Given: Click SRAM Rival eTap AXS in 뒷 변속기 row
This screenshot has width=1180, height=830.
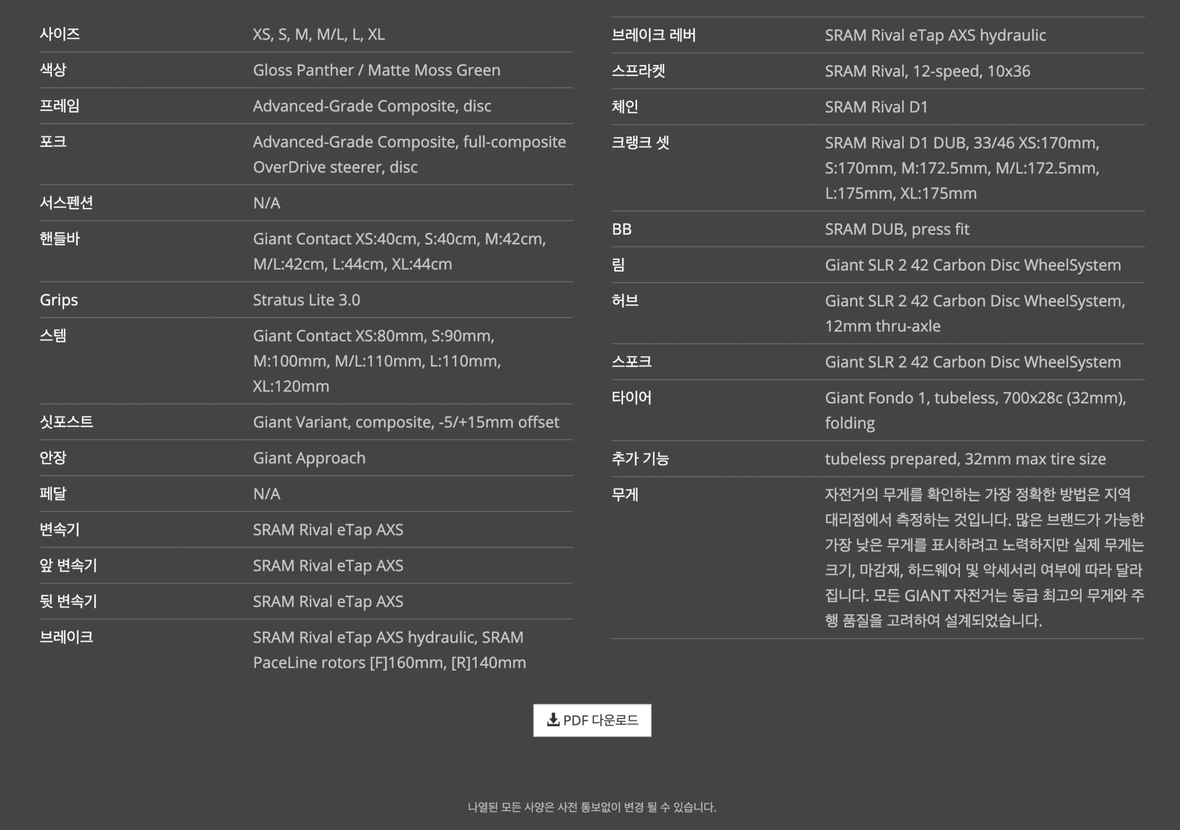Looking at the screenshot, I should [x=328, y=601].
